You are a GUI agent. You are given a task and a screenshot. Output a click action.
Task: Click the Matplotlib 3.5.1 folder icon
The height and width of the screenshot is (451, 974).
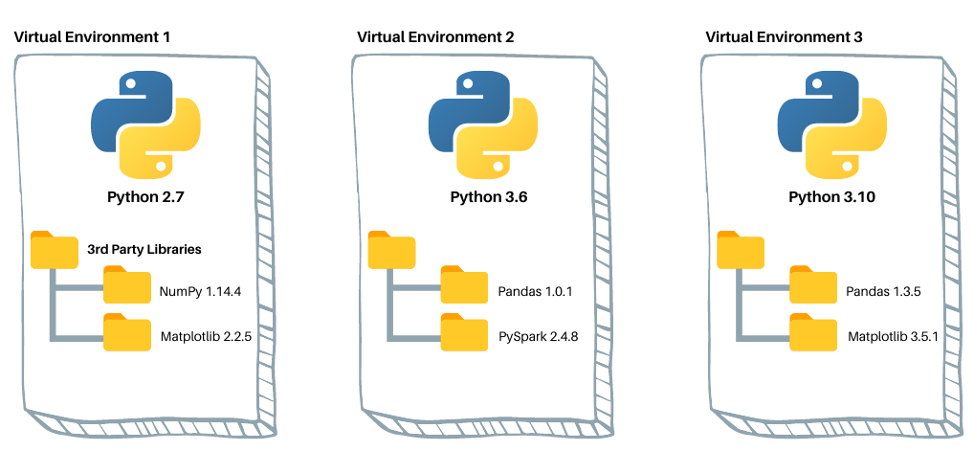(x=813, y=332)
